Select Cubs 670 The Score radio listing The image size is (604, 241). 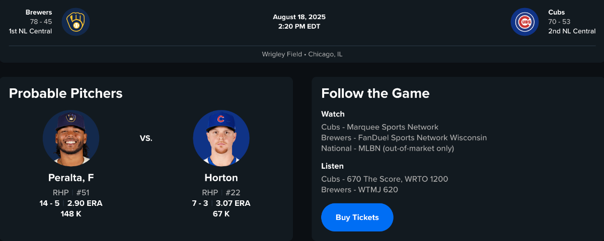(x=385, y=179)
